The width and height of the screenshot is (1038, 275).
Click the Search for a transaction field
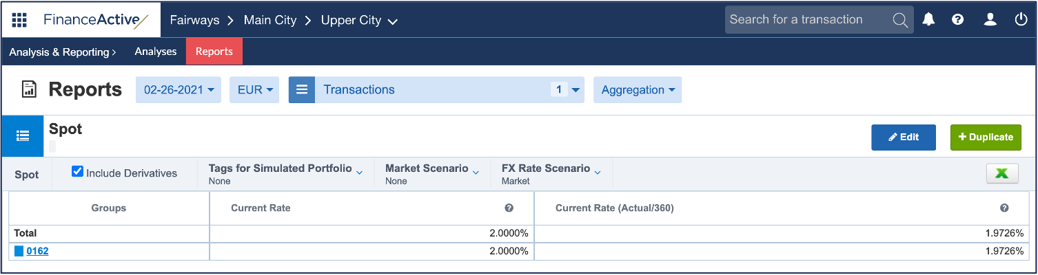806,20
